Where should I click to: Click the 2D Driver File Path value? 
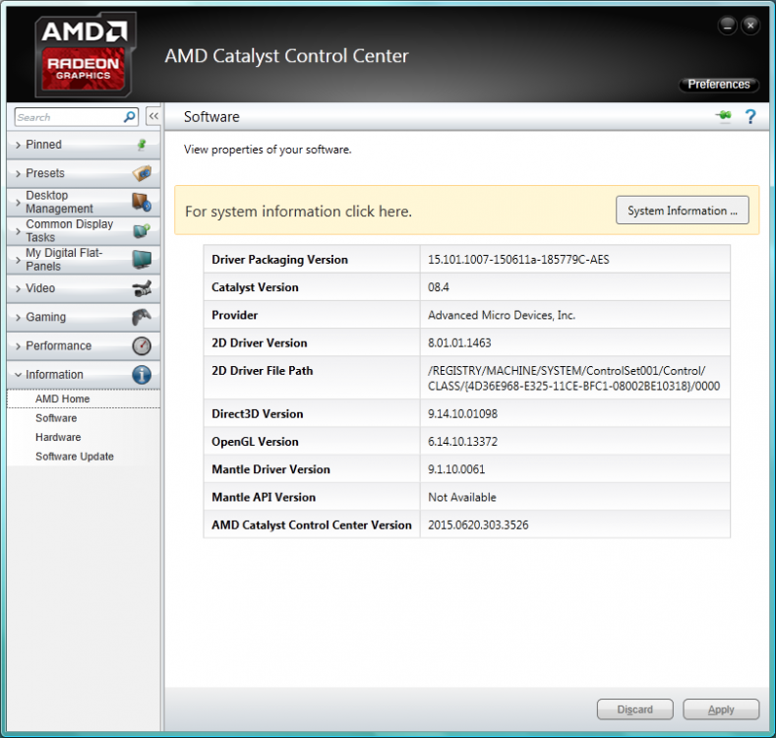pyautogui.click(x=573, y=378)
